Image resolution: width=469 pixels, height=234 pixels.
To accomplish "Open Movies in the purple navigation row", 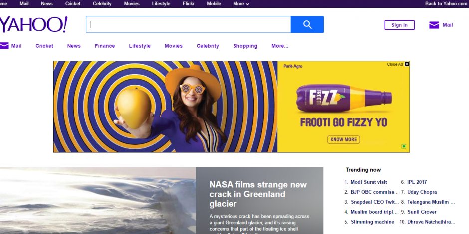I will coord(174,46).
